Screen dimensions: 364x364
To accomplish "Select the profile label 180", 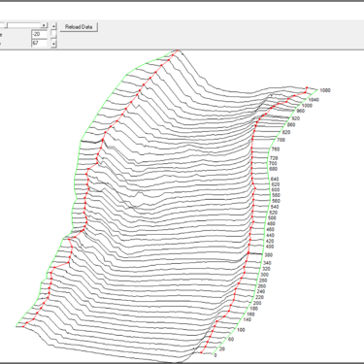I will coord(254,309).
